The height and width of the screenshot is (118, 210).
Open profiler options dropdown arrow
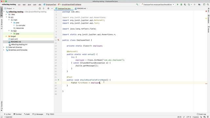(x=191, y=5)
